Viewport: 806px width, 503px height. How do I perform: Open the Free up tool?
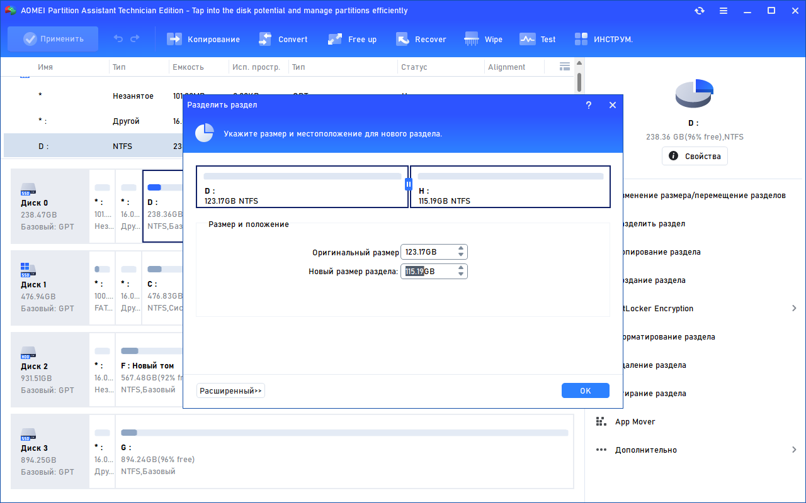click(352, 39)
